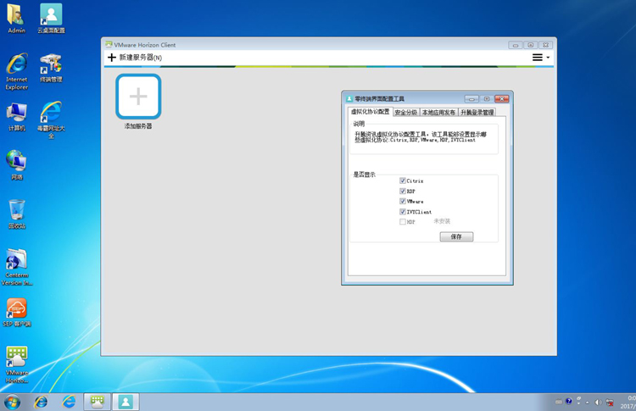Launch the SEP 客户端 desktop shortcut
This screenshot has height=411, width=636.
click(x=17, y=312)
